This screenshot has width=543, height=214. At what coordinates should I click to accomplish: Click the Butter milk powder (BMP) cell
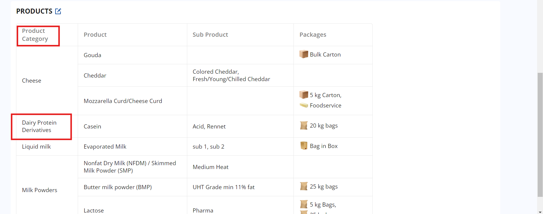118,187
